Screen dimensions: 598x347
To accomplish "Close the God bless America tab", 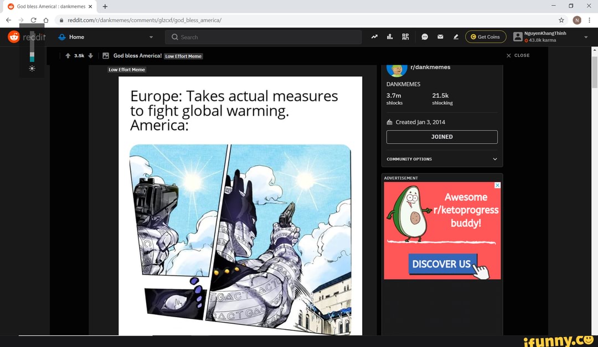I will point(90,7).
